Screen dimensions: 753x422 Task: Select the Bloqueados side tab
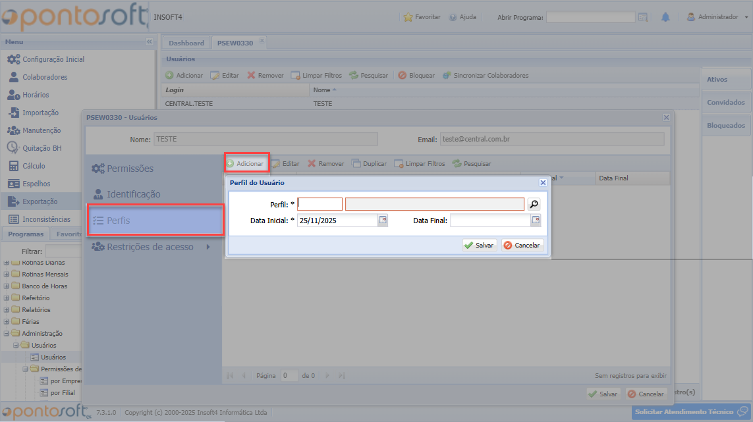(725, 125)
